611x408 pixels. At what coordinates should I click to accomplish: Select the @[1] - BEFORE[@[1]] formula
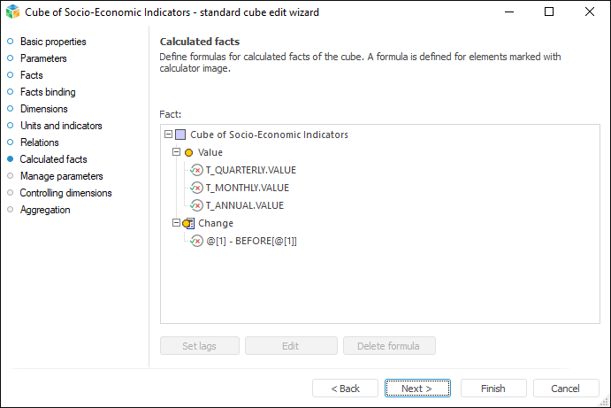click(251, 241)
